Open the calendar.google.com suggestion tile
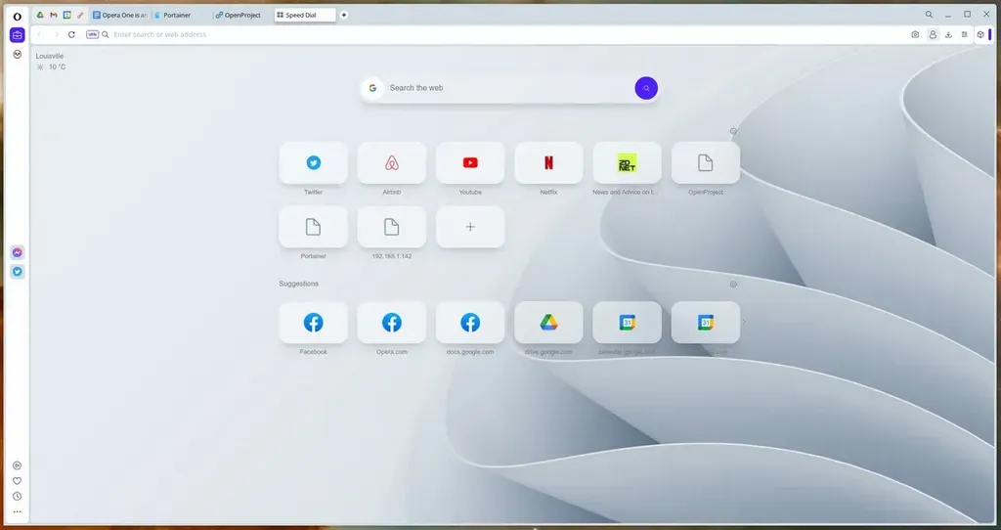The height and width of the screenshot is (530, 1001). click(x=627, y=323)
